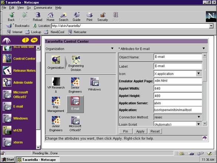Click webtop sidebar scroll down arrow

point(38,147)
